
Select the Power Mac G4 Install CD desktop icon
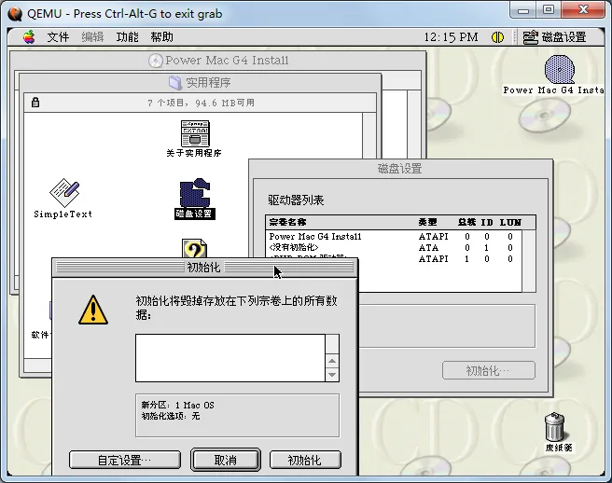pyautogui.click(x=560, y=69)
